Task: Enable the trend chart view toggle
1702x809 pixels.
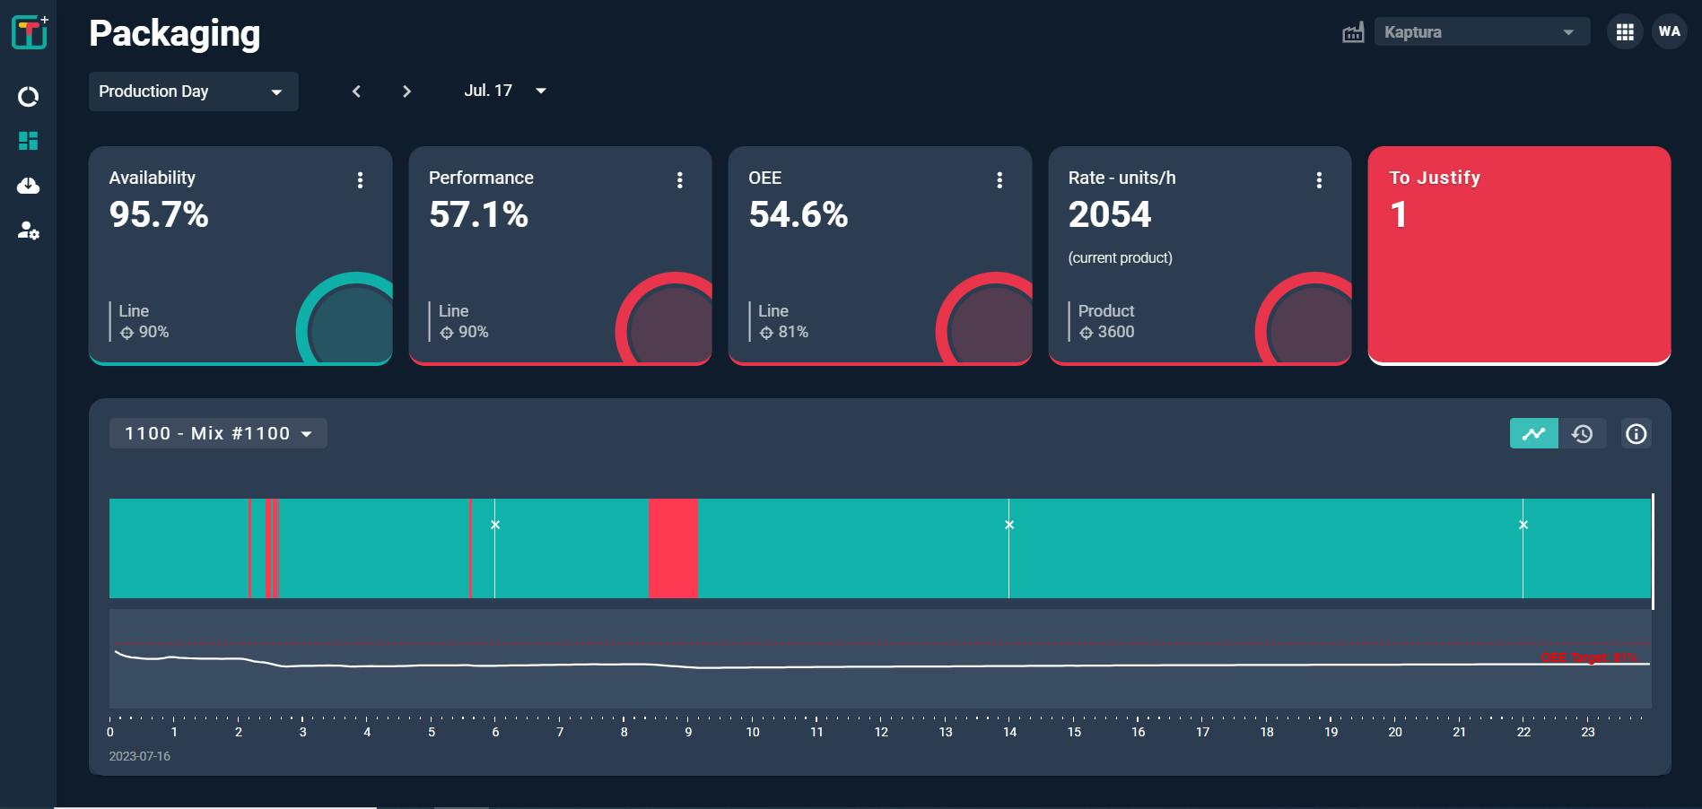Action: (1533, 433)
